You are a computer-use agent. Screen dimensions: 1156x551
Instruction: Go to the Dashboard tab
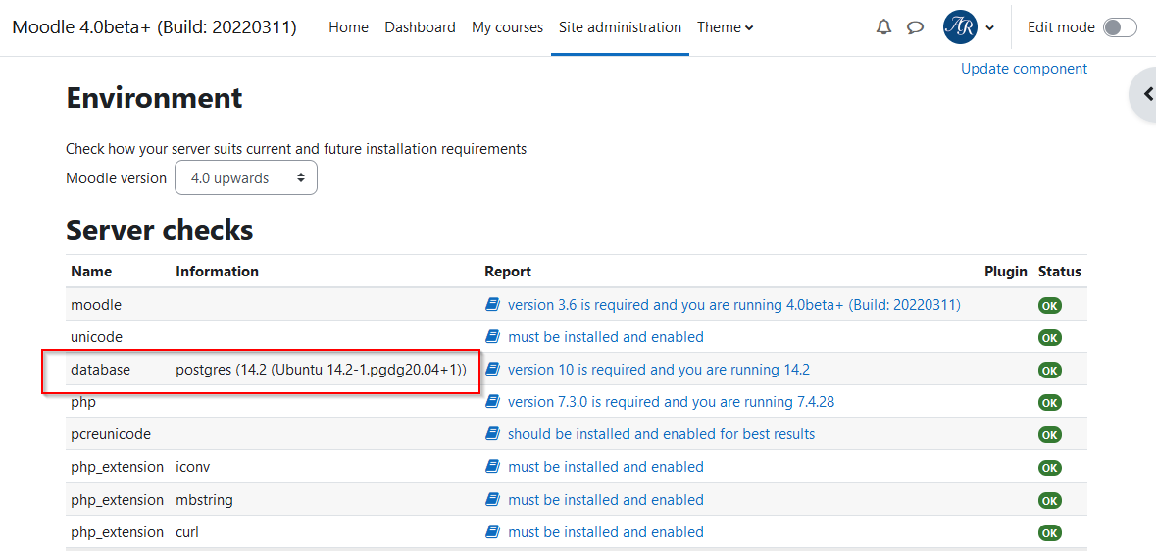(x=421, y=27)
